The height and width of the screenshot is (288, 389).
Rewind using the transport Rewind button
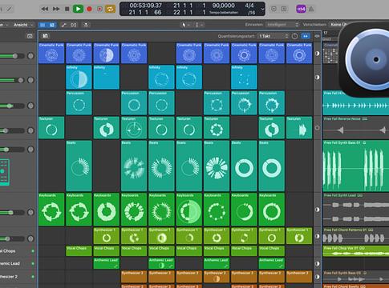pyautogui.click(x=45, y=9)
